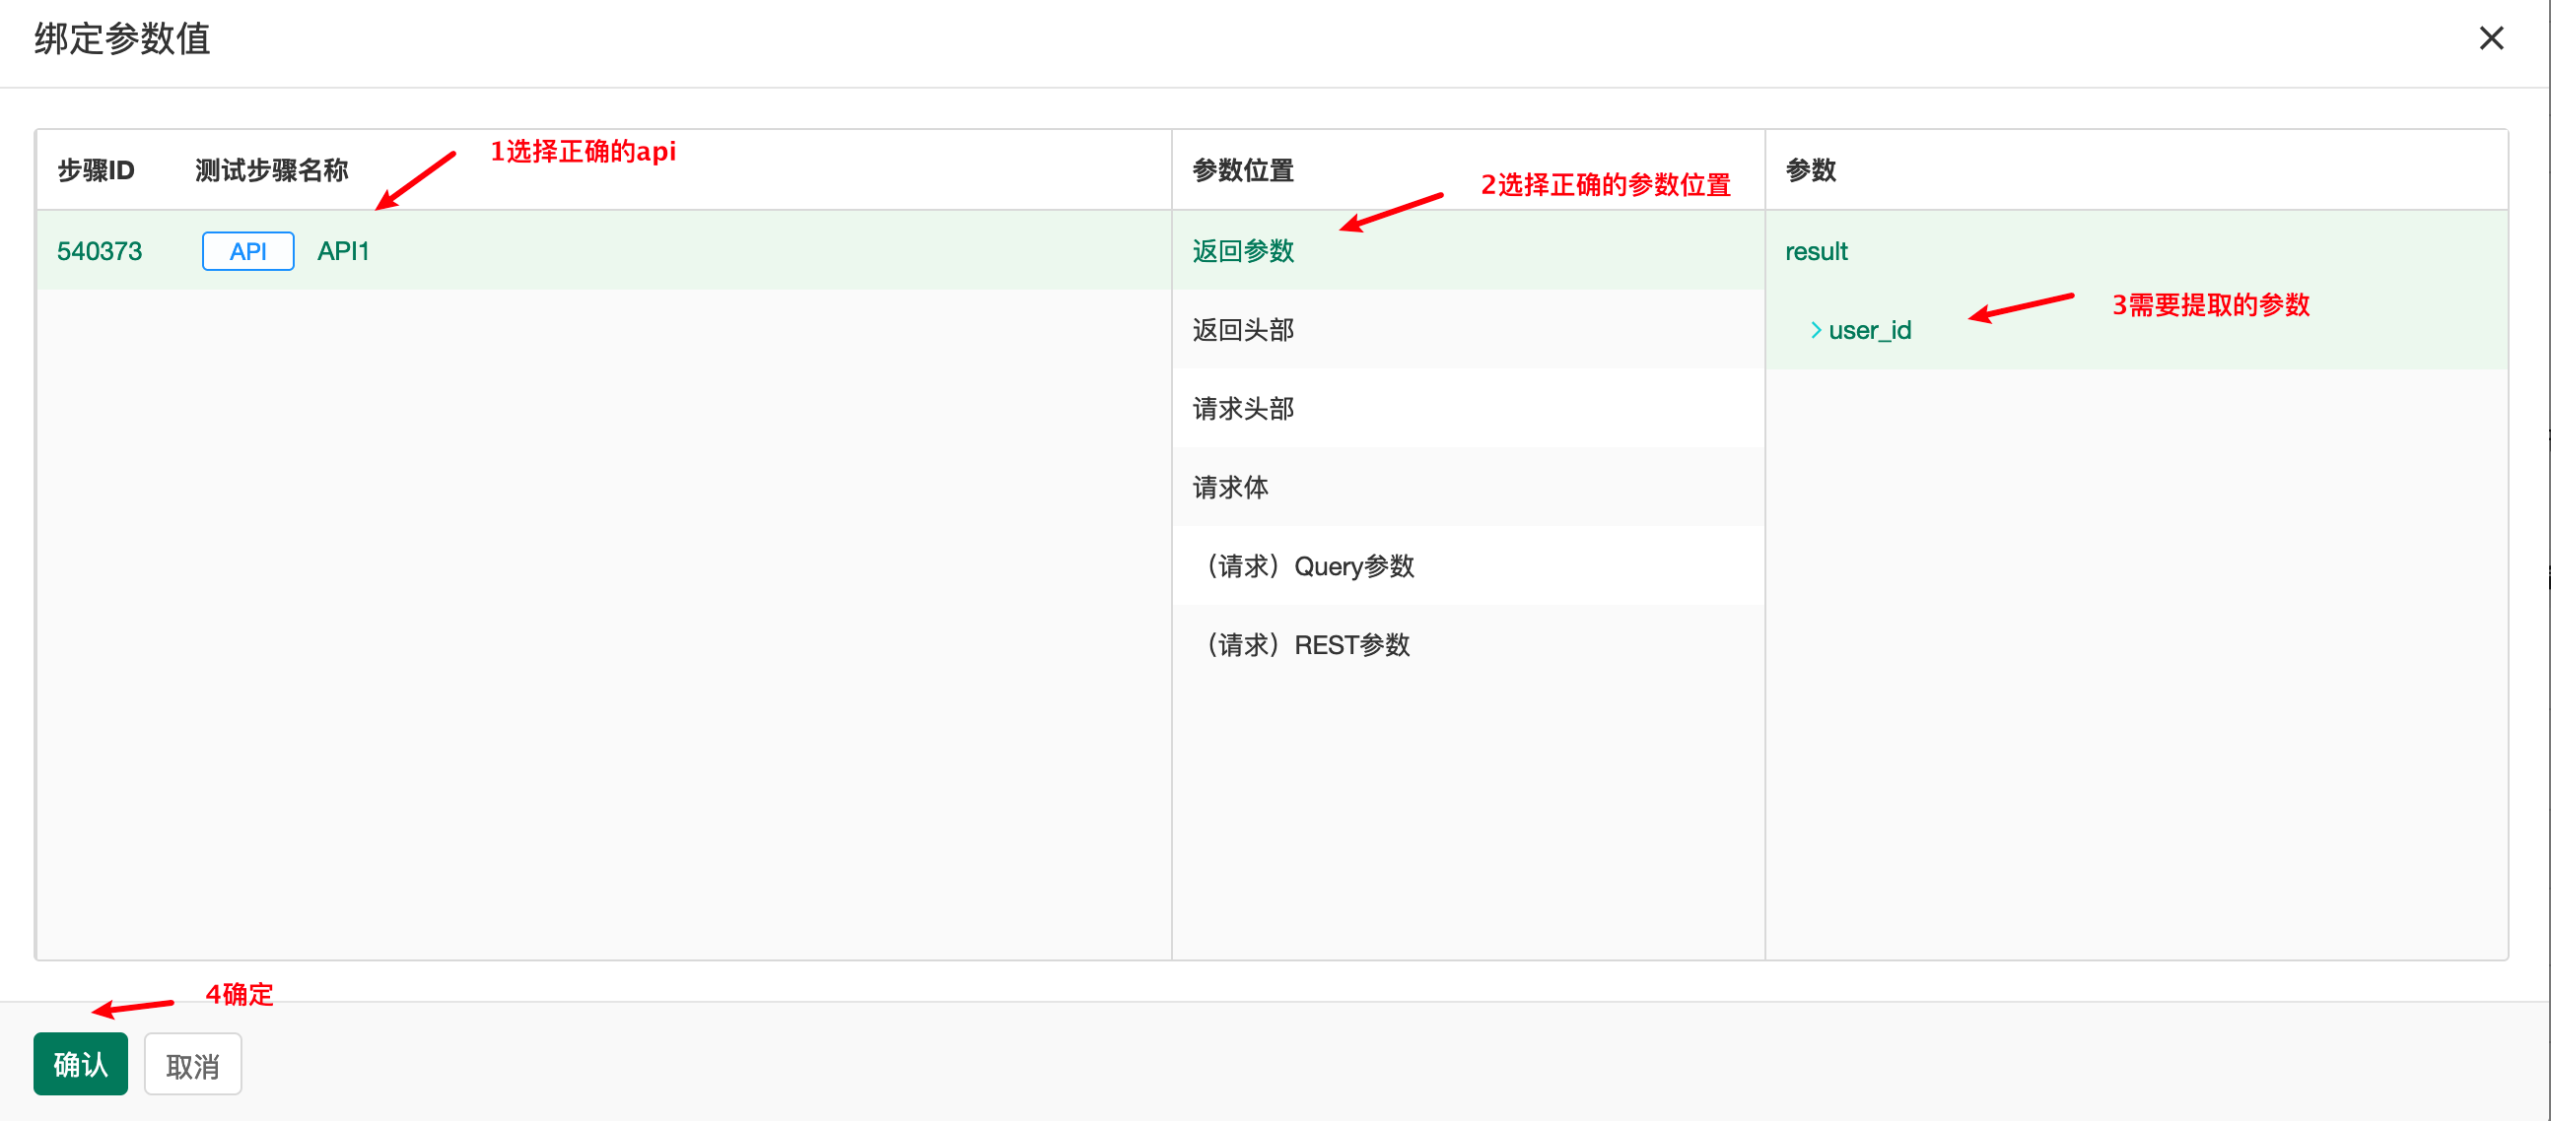Screen dimensions: 2551x1121
Task: Select 请求头部 parameter position
Action: point(1243,409)
